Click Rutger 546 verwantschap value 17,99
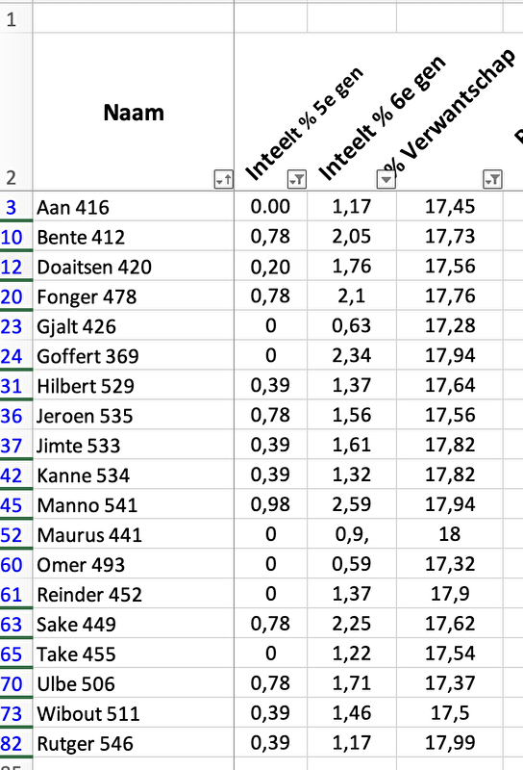Image resolution: width=523 pixels, height=770 pixels. (450, 742)
